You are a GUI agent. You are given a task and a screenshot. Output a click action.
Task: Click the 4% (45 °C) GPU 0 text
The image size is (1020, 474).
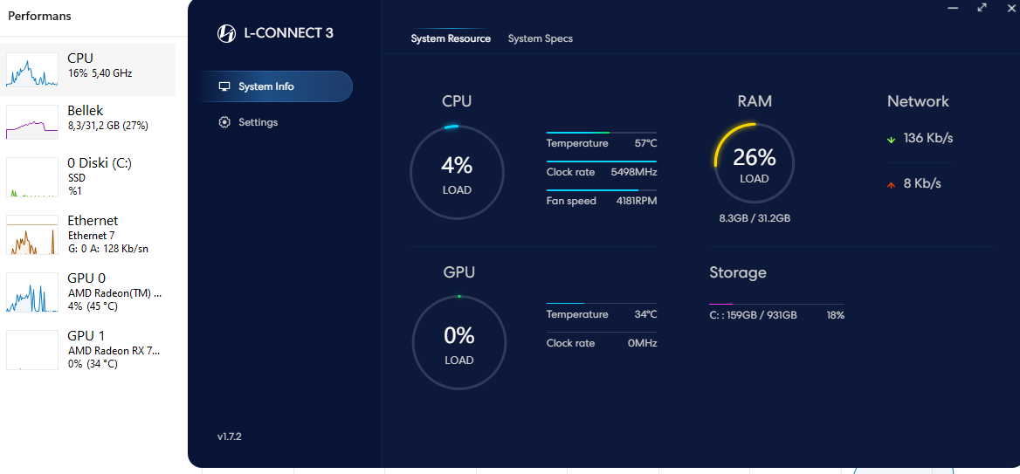pyautogui.click(x=93, y=306)
